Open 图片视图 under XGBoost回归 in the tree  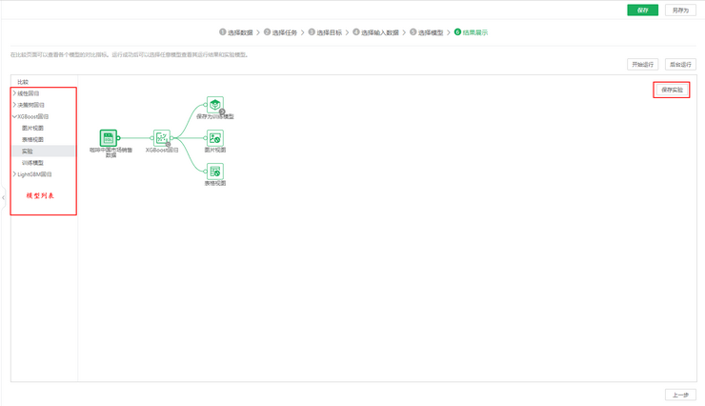(x=32, y=128)
